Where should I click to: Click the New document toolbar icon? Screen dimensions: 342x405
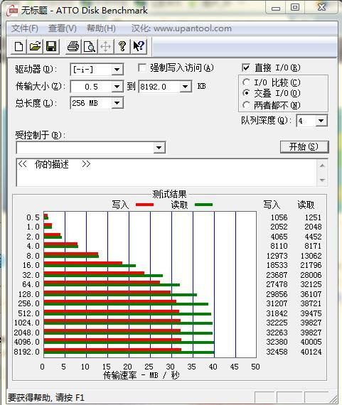[x=19, y=46]
